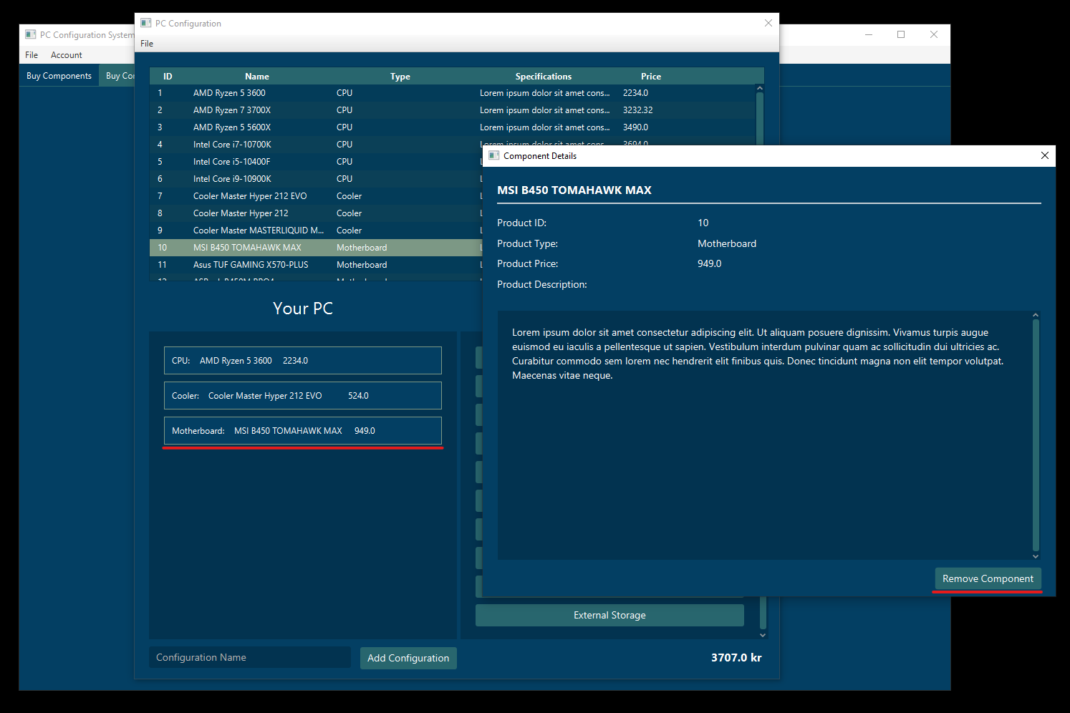The image size is (1070, 713).
Task: Open File menu in PC Configuration System window
Action: (32, 55)
